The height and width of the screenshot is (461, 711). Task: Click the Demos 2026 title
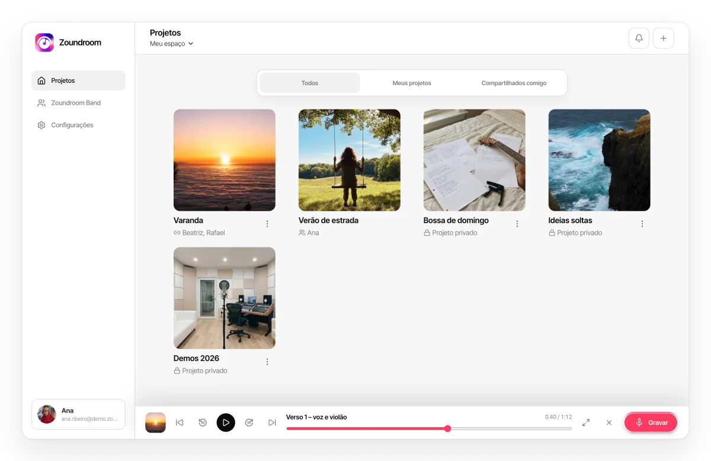click(196, 358)
